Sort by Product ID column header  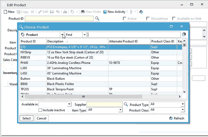[33, 42]
